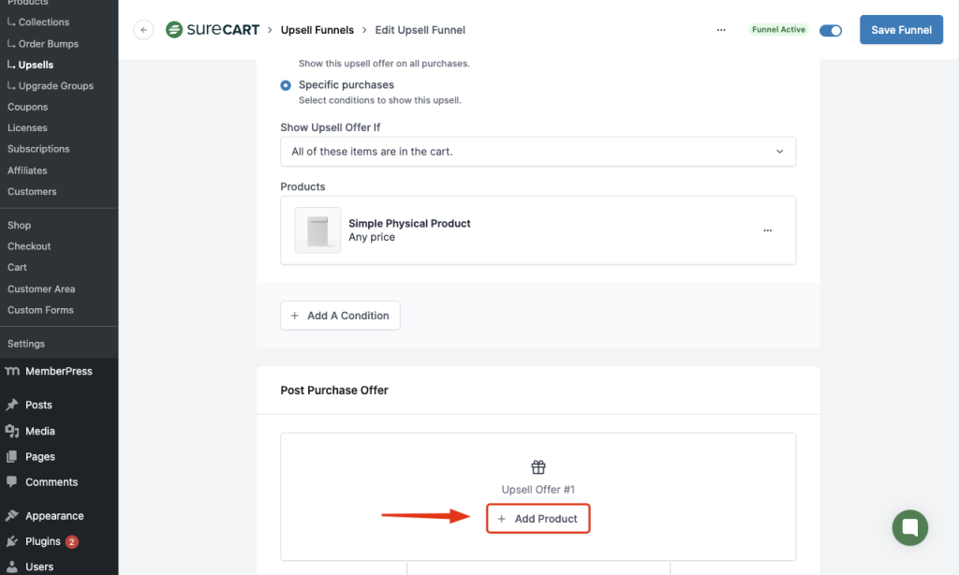
Task: Open the Settings sidebar item
Action: (26, 344)
